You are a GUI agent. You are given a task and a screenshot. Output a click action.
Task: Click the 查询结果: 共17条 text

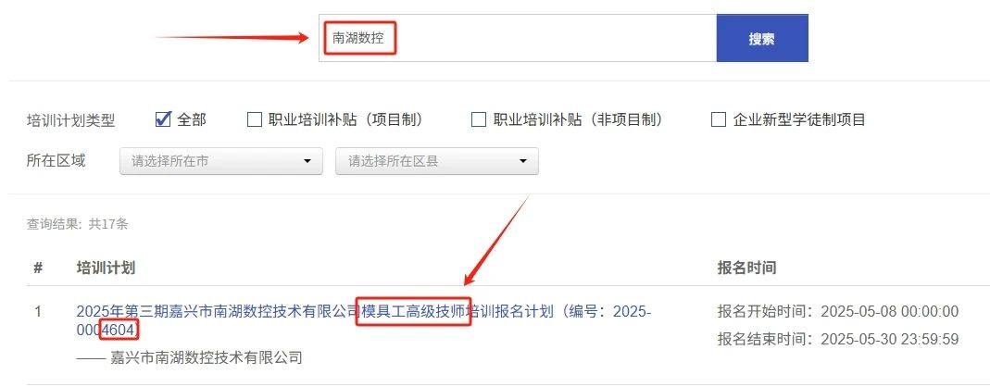coord(77,224)
